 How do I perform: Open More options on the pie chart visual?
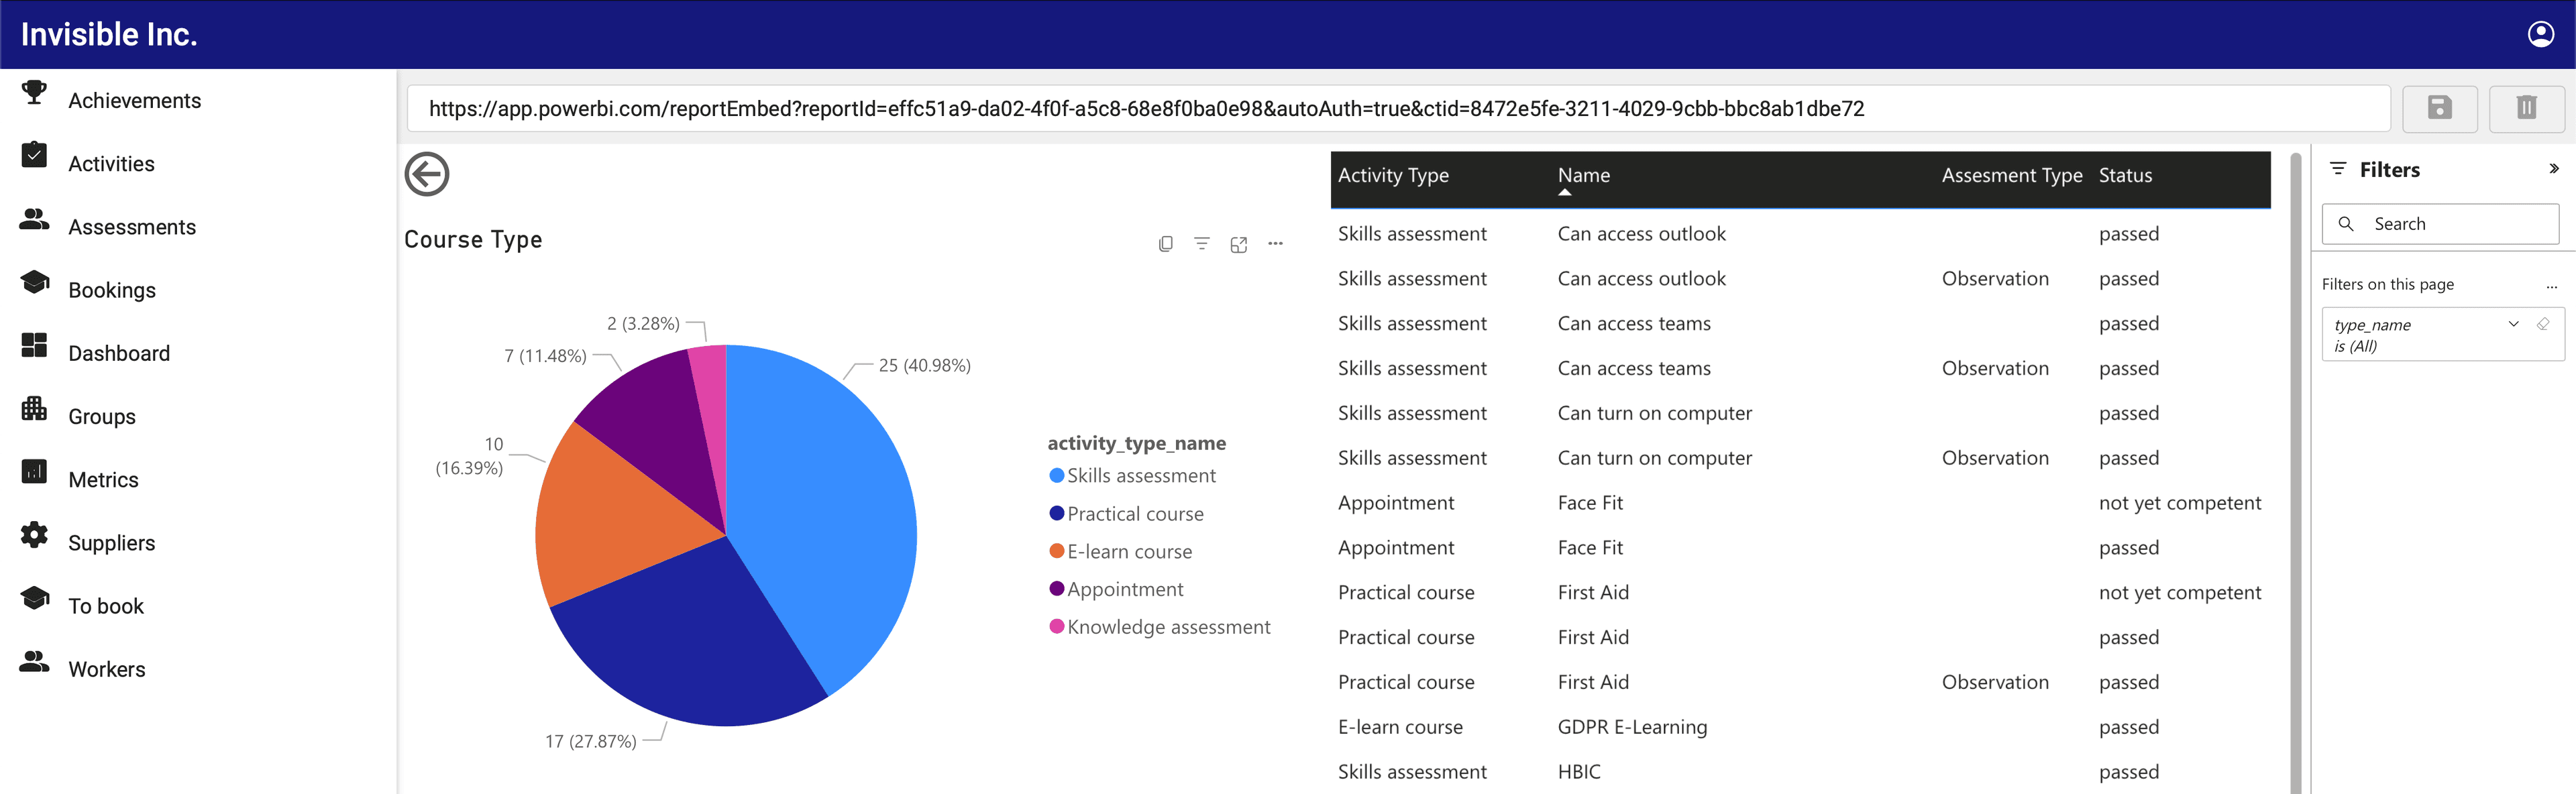(1275, 243)
